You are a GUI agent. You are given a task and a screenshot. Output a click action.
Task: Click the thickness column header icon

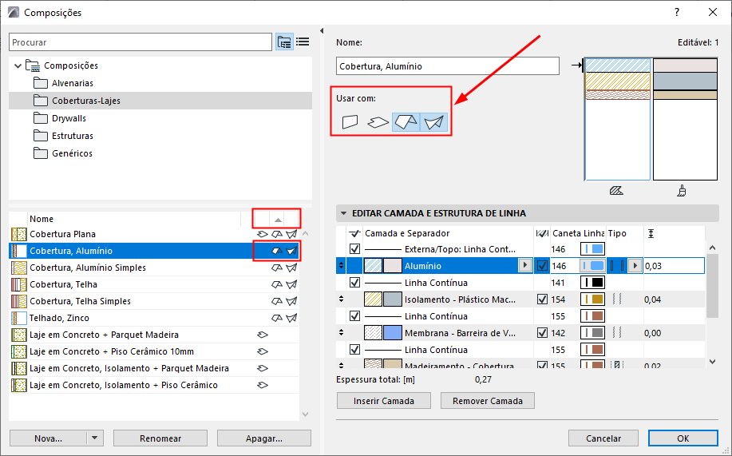(x=651, y=234)
